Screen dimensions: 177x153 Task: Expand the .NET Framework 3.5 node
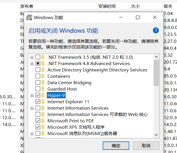[x=32, y=57]
